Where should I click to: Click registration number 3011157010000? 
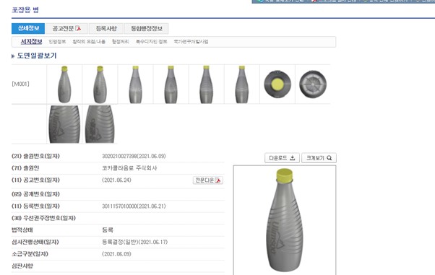119,206
